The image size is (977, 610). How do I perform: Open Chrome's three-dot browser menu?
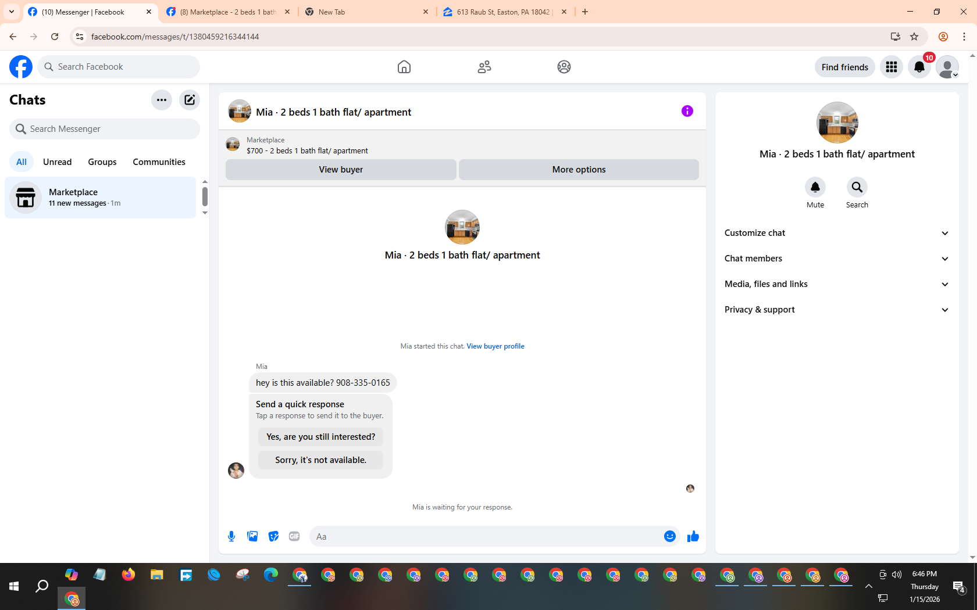[x=964, y=37]
